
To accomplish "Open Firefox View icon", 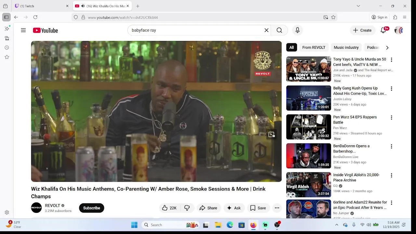I will pyautogui.click(x=5, y=6).
